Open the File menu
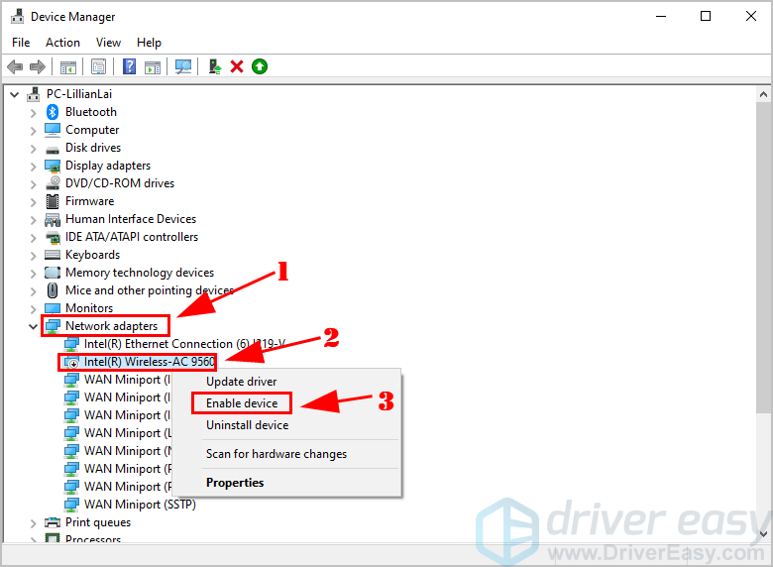Screen dimensions: 773x567 pyautogui.click(x=21, y=43)
